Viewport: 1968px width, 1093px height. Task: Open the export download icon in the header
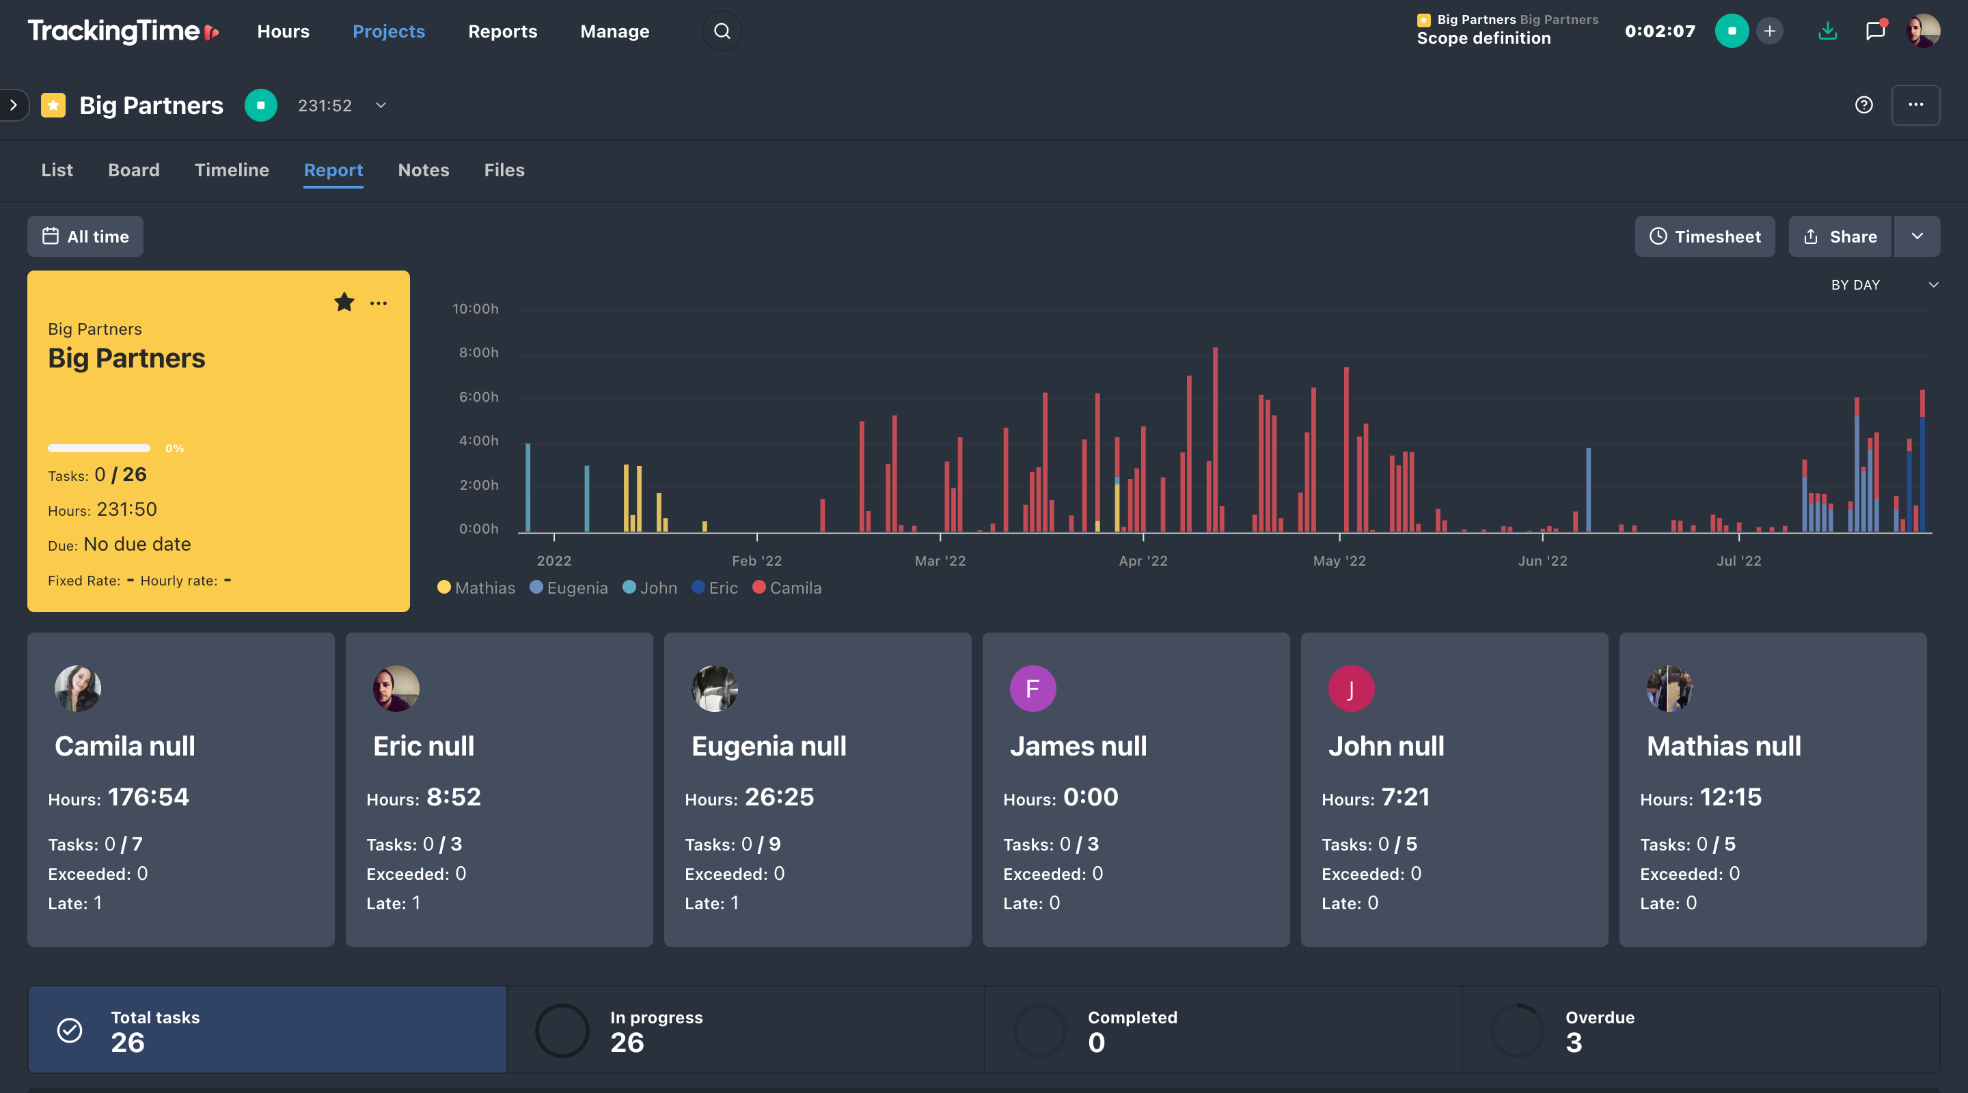[x=1827, y=31]
